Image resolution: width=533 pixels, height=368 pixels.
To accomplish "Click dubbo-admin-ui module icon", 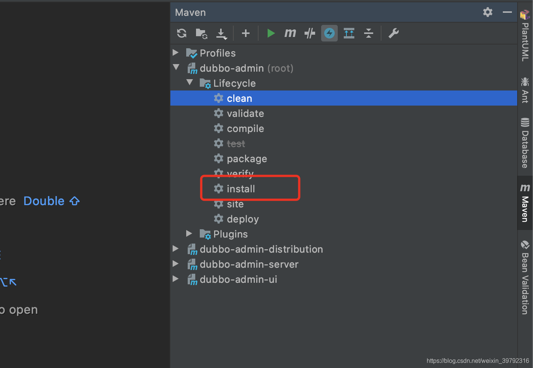I will pyautogui.click(x=192, y=279).
